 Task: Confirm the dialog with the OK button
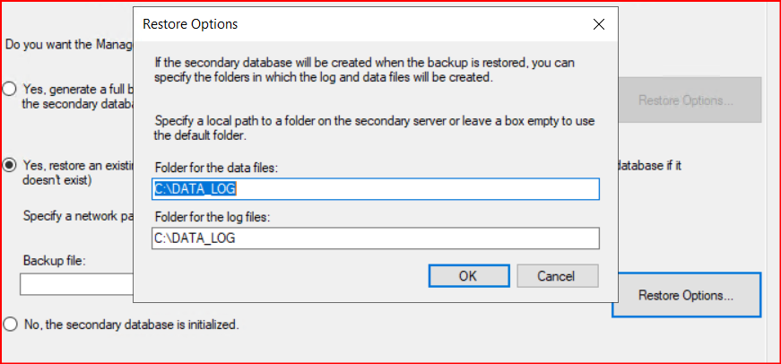tap(467, 275)
